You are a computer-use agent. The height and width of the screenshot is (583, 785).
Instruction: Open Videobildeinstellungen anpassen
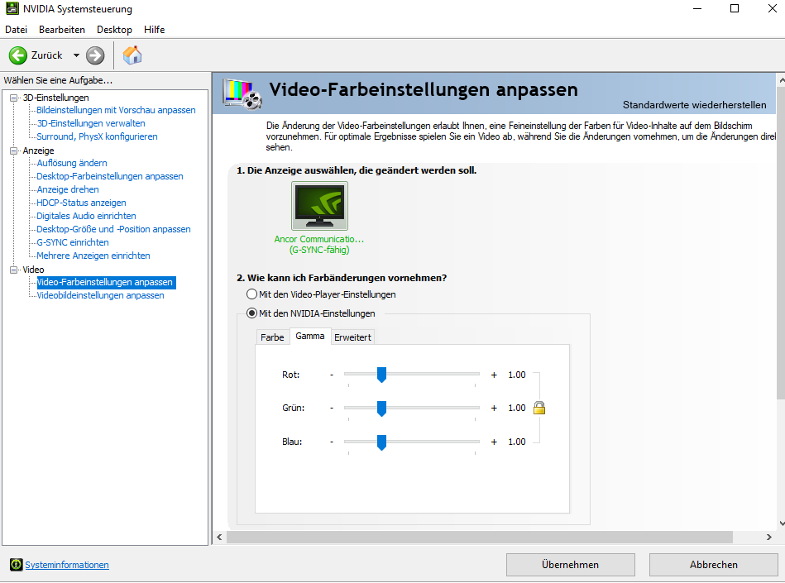click(100, 295)
